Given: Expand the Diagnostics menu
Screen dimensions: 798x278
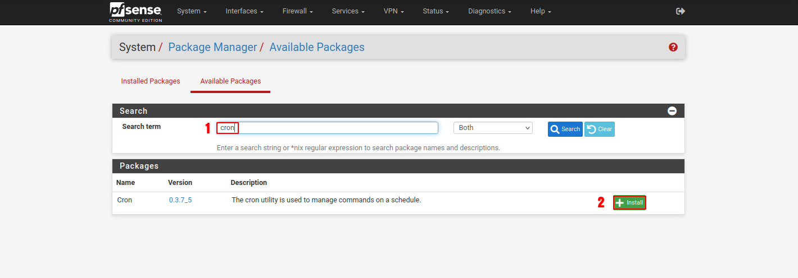Looking at the screenshot, I should (489, 11).
